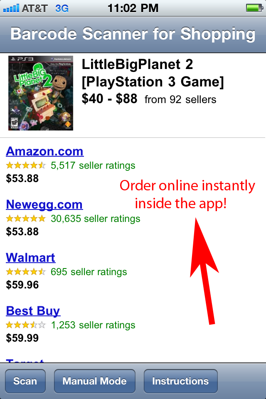266x399 pixels.
Task: Tap the Best Buy $59.99 price
Action: click(x=22, y=338)
